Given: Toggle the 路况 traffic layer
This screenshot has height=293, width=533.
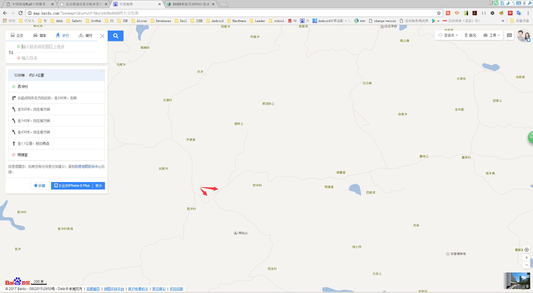Looking at the screenshot, I should (470, 35).
